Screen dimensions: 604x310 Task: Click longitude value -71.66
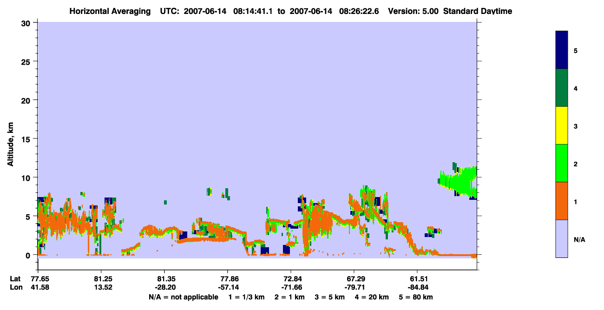point(291,287)
